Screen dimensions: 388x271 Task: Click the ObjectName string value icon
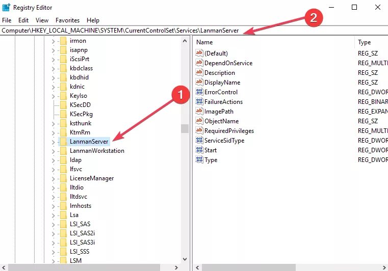(199, 121)
